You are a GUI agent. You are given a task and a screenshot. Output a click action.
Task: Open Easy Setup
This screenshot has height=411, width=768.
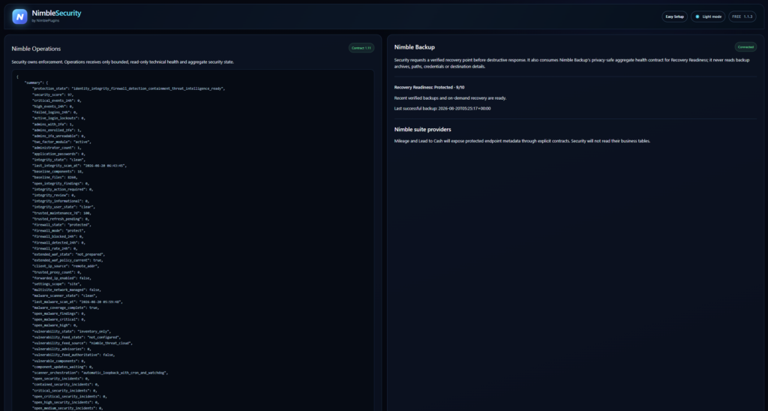[x=674, y=16]
